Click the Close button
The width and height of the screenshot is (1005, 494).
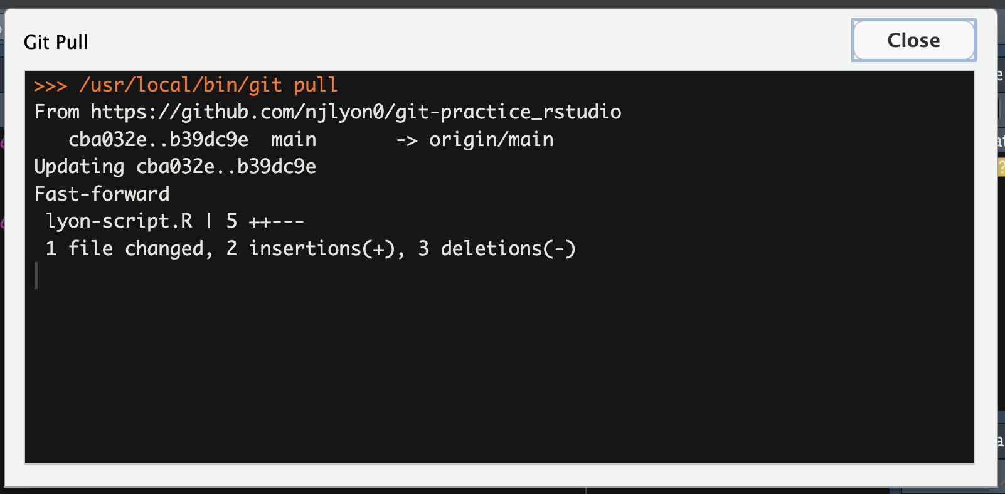(913, 40)
